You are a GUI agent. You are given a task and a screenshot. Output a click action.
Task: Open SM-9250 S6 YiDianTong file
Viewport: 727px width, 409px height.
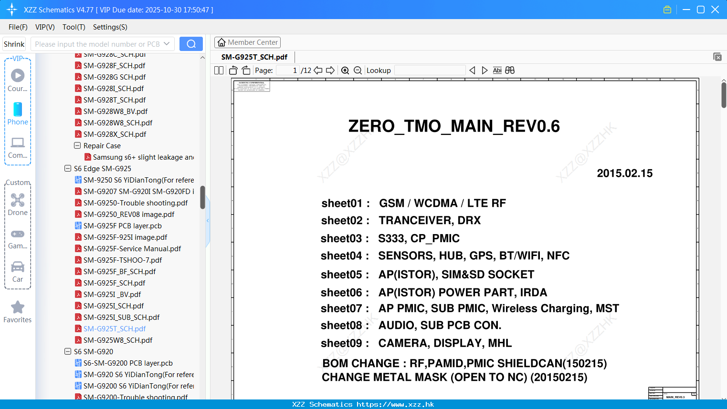(138, 180)
